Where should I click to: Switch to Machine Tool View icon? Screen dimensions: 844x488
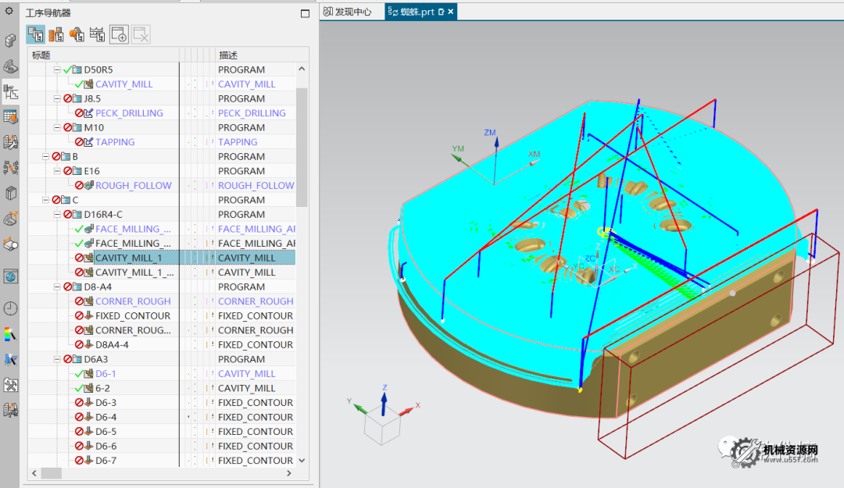[56, 34]
